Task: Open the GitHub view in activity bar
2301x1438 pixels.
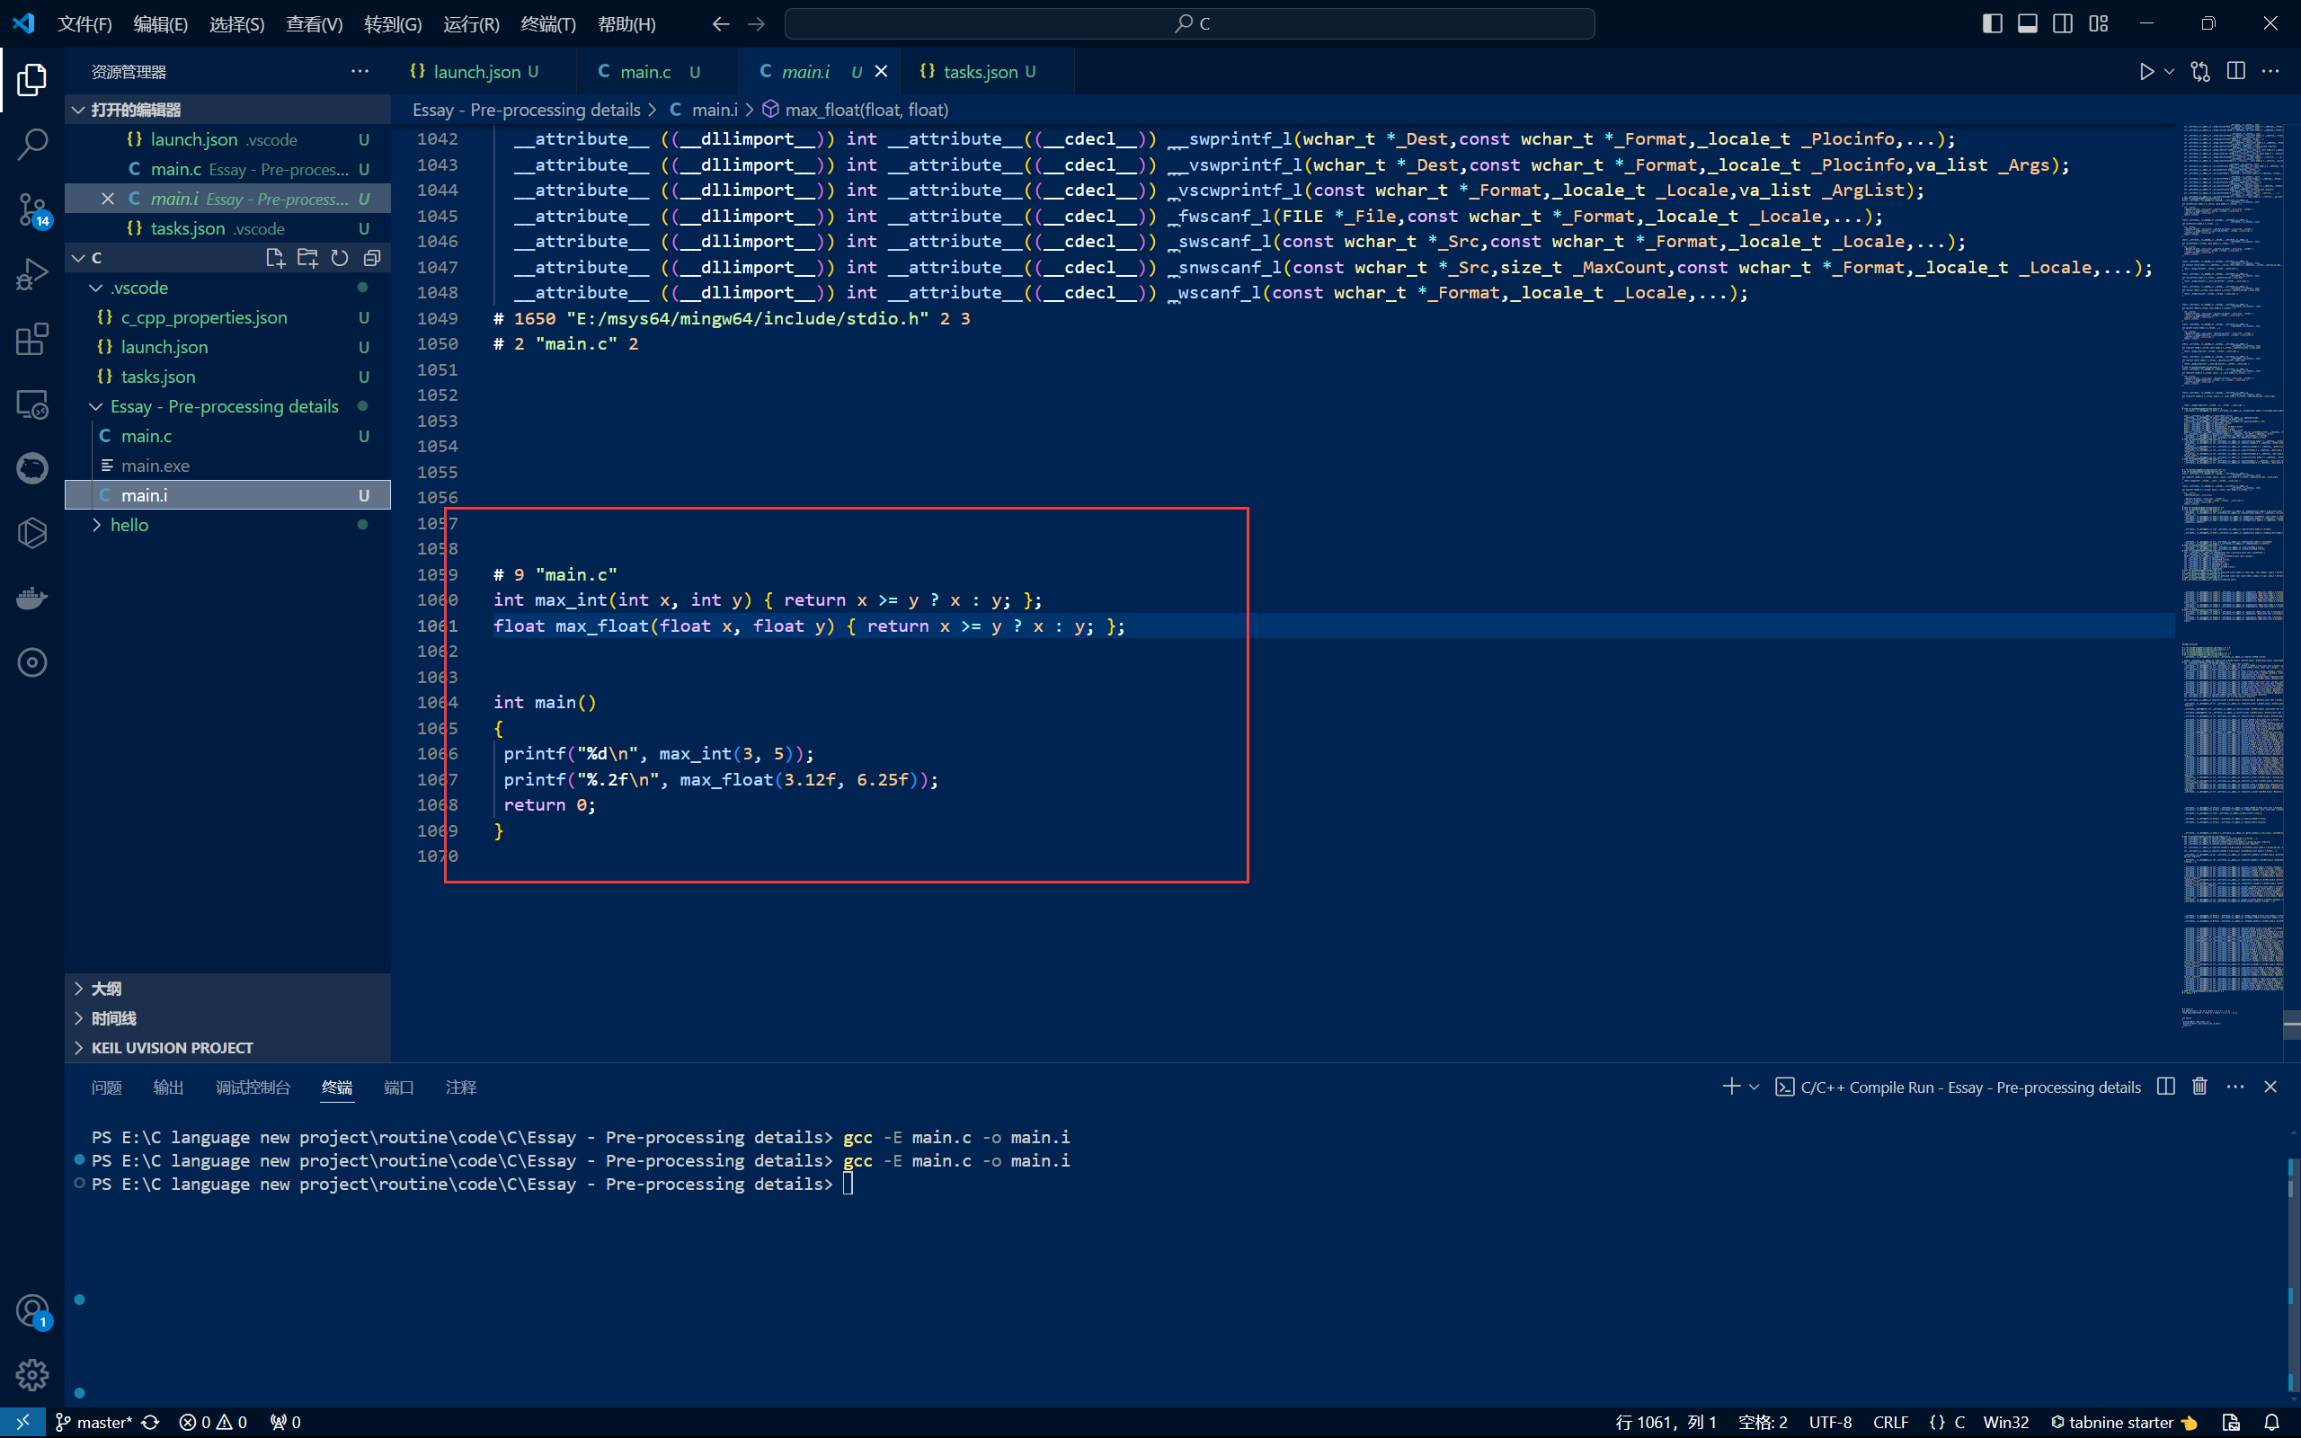Action: tap(31, 468)
